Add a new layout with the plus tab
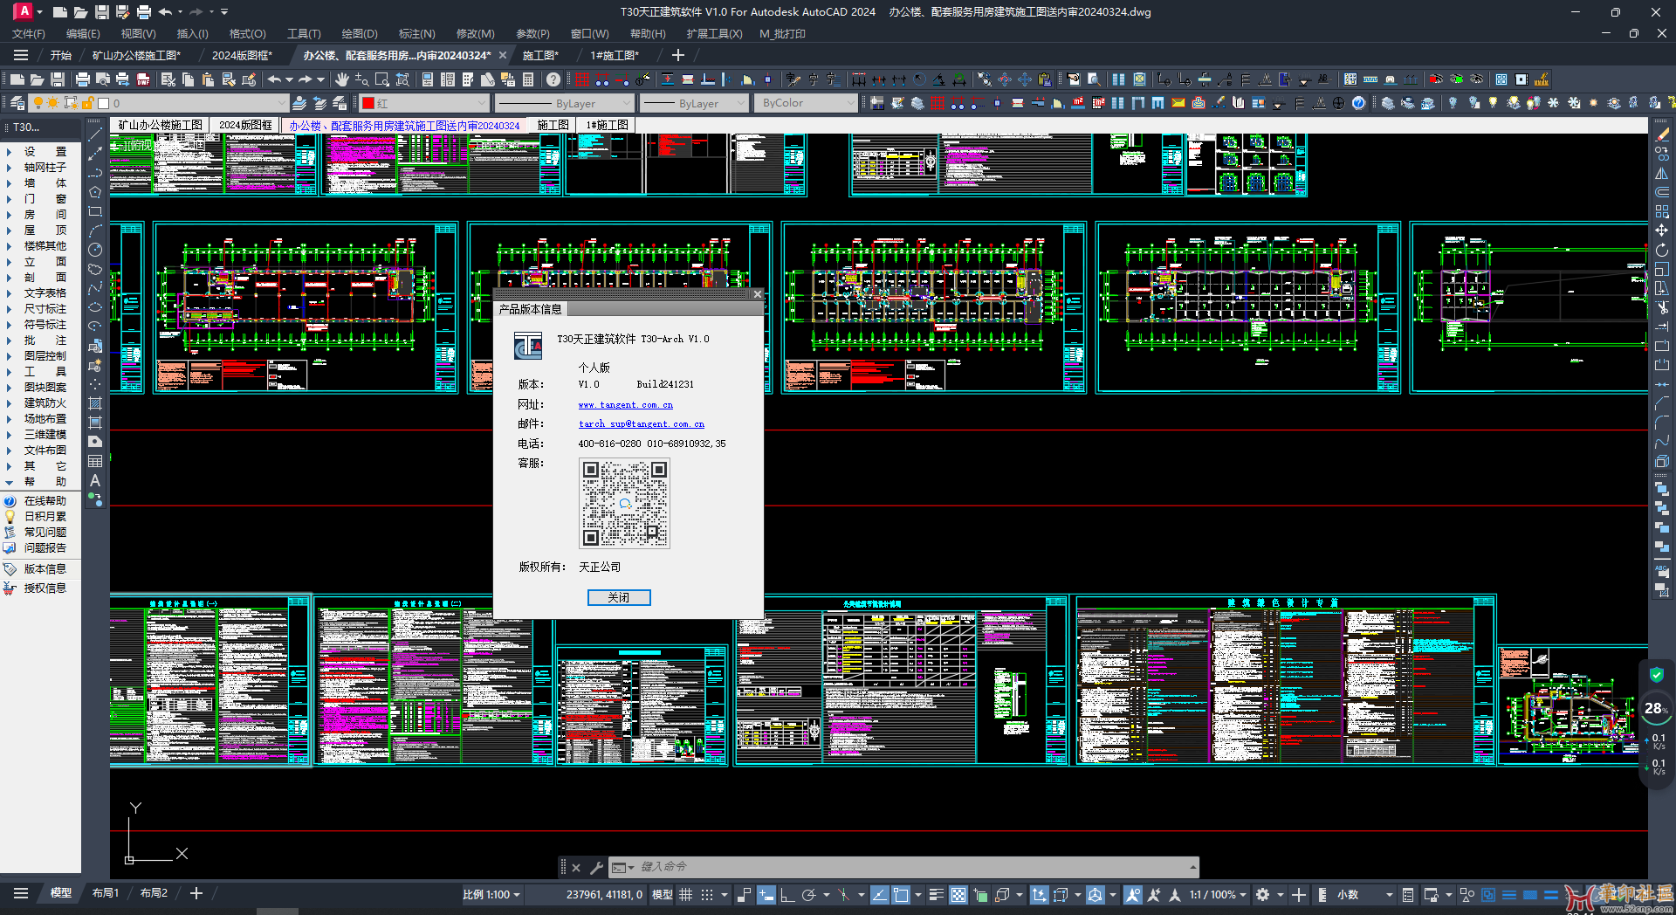The image size is (1676, 915). pyautogui.click(x=196, y=893)
